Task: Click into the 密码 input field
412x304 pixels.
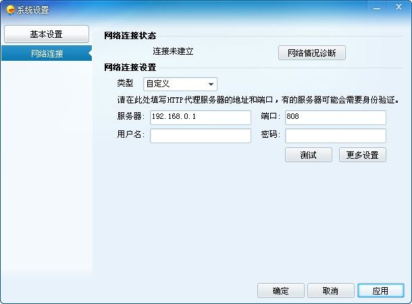Action: tap(336, 136)
